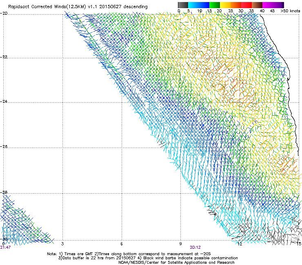Click the '6' longitude axis label
The height and width of the screenshot is (265, 302).
pos(121,244)
